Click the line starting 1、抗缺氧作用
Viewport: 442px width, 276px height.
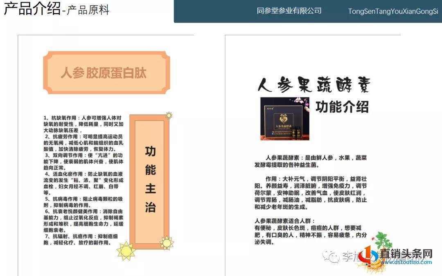point(83,118)
